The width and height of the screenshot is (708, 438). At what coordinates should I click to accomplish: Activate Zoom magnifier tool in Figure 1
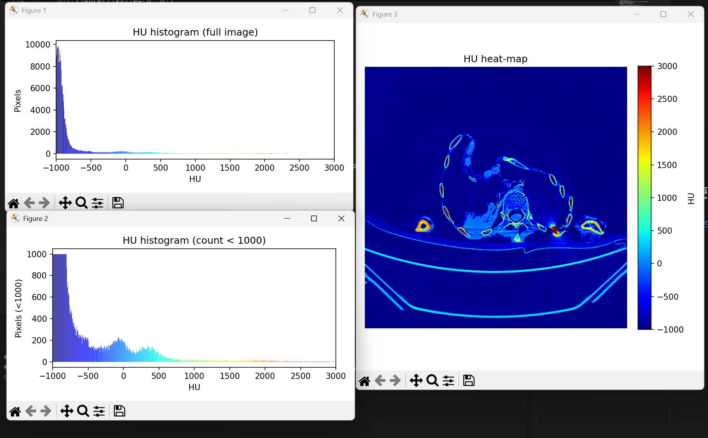[x=81, y=203]
